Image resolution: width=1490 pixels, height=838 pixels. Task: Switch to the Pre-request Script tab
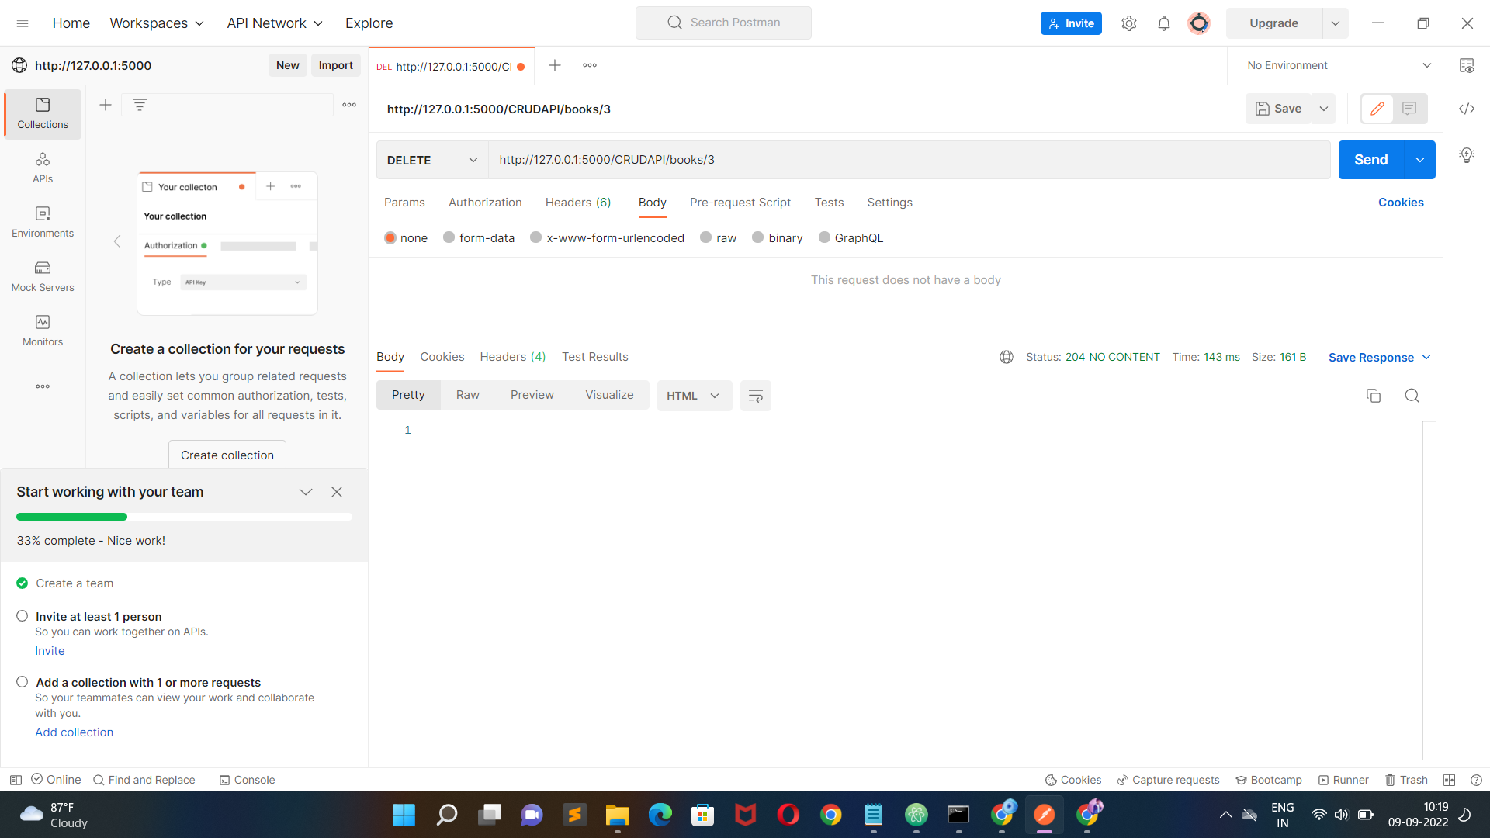(740, 203)
